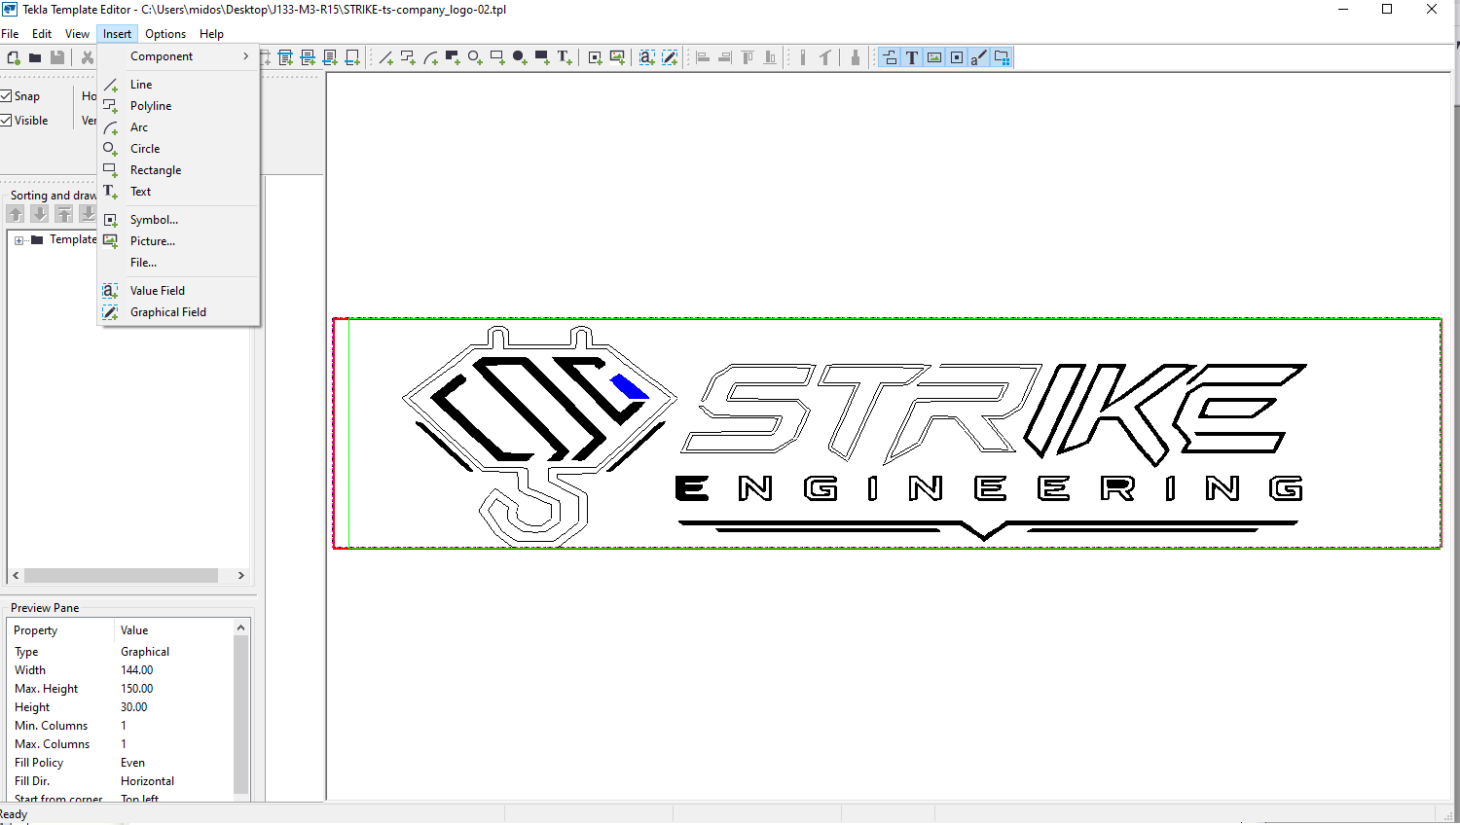1460x825 pixels.
Task: Click the New template toolbar icon
Action: click(x=14, y=57)
